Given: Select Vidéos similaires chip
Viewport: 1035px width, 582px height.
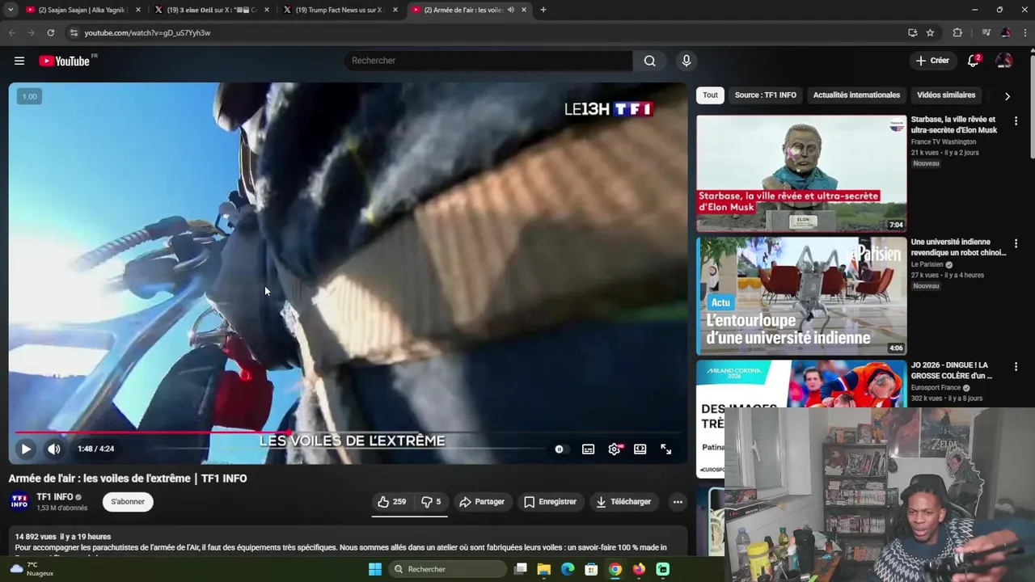Looking at the screenshot, I should tap(946, 95).
